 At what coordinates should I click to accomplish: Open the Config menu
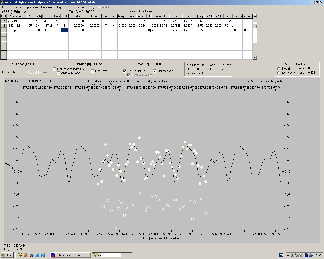91,7
